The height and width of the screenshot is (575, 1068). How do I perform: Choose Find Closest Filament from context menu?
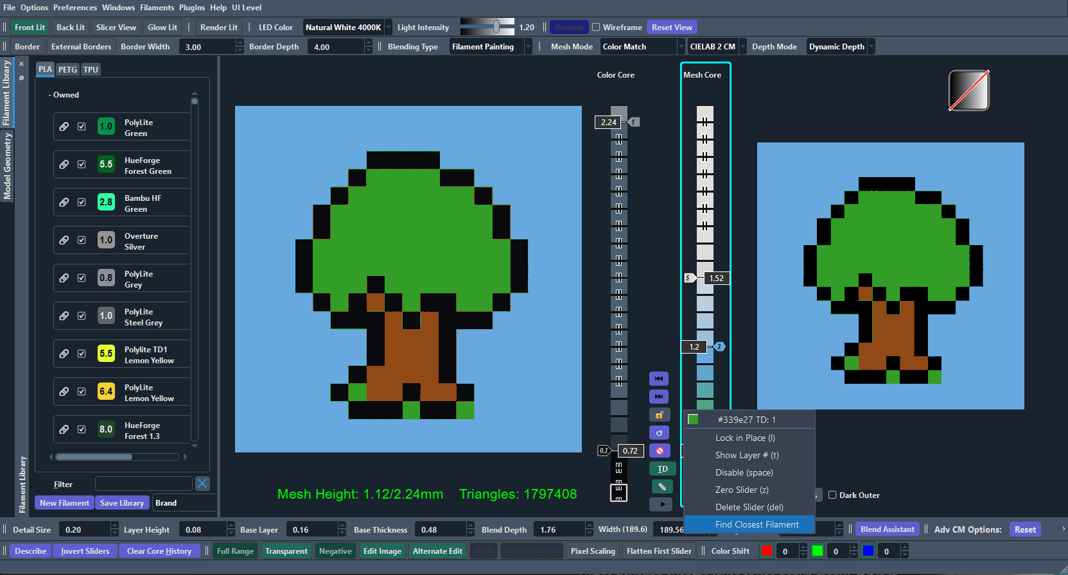[757, 524]
